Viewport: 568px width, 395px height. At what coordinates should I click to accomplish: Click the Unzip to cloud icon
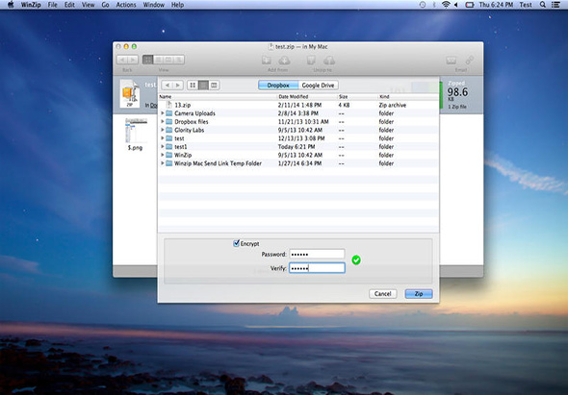(x=329, y=60)
